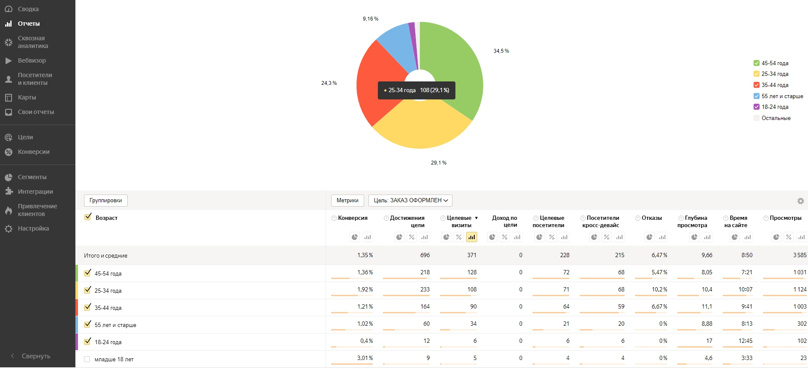Show bar chart for Отказы metric

pos(662,237)
